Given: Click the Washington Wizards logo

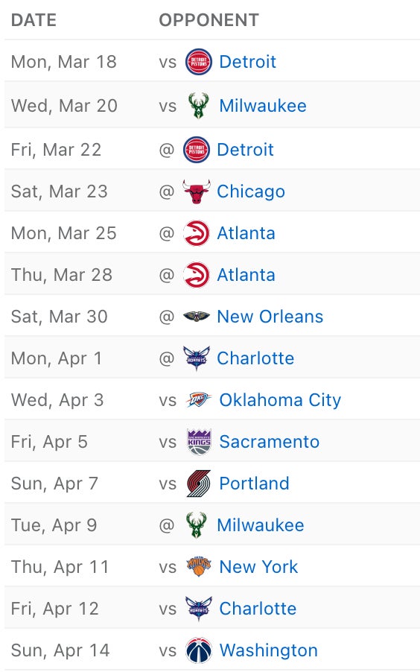Looking at the screenshot, I should coord(198,650).
